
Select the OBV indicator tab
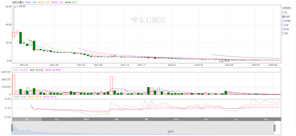point(206,119)
